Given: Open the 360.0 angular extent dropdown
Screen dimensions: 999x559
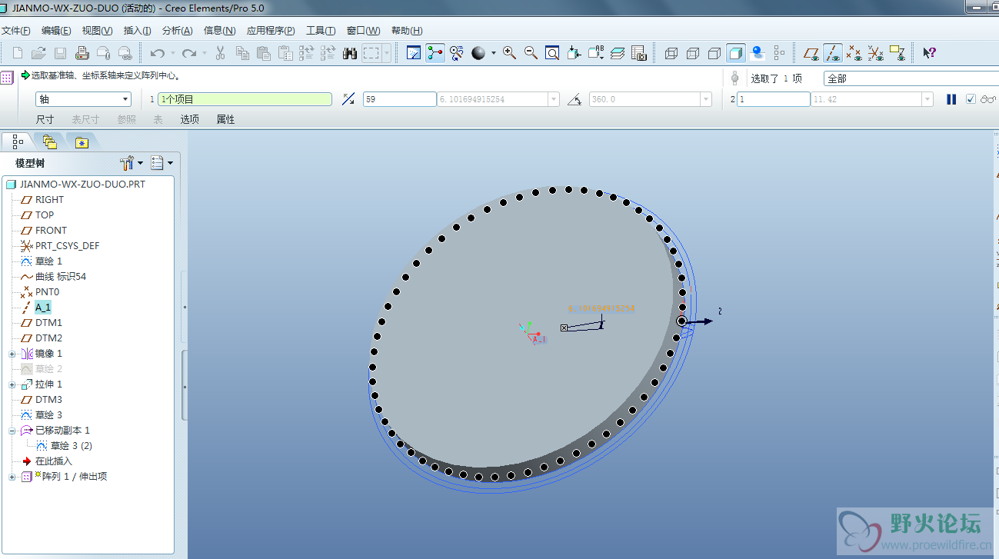Looking at the screenshot, I should click(706, 99).
